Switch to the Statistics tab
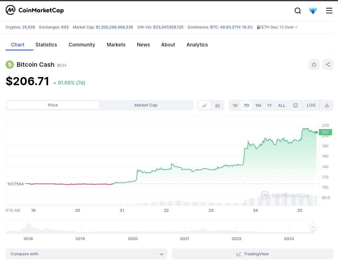Viewport: 338px width, 270px height. coord(46,44)
